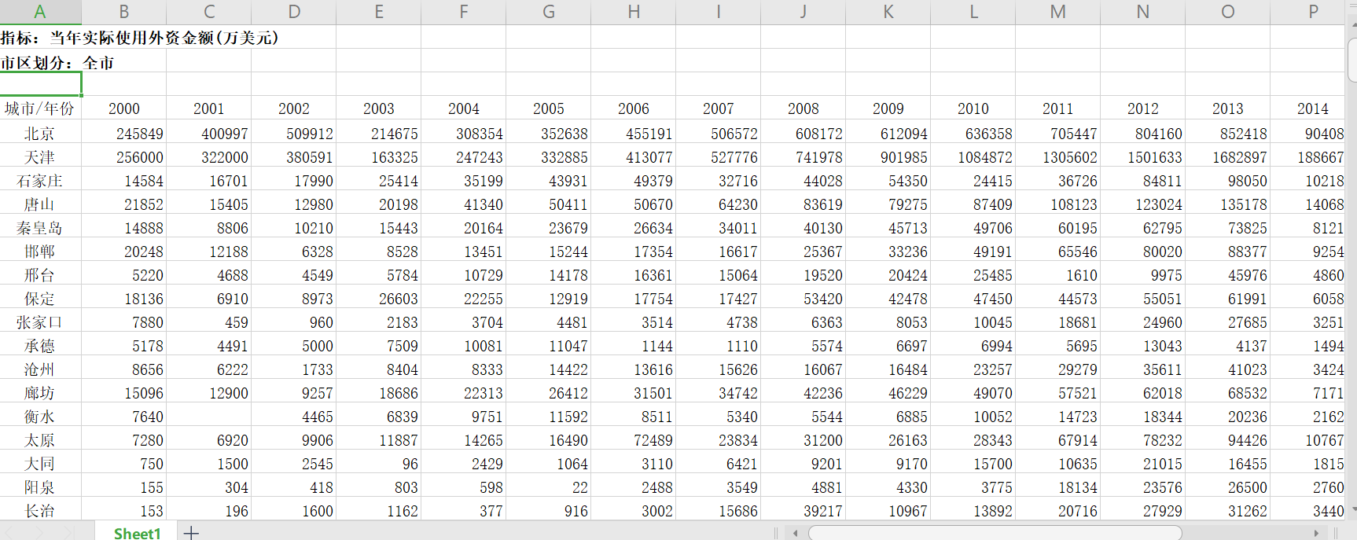This screenshot has height=540, width=1357.
Task: Select the 大同 city name cell
Action: [41, 464]
